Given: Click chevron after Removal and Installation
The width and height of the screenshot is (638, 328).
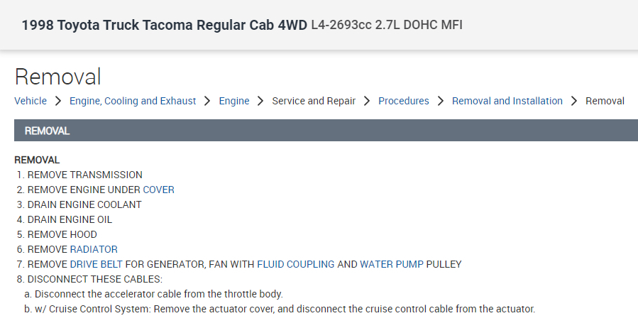Looking at the screenshot, I should click(x=574, y=101).
